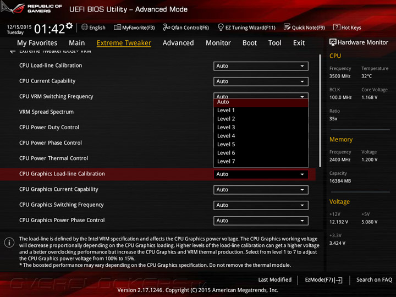Click the Qfan Control fan icon

click(166, 27)
